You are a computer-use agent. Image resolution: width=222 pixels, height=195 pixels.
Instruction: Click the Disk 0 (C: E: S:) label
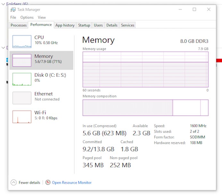[x=50, y=75]
